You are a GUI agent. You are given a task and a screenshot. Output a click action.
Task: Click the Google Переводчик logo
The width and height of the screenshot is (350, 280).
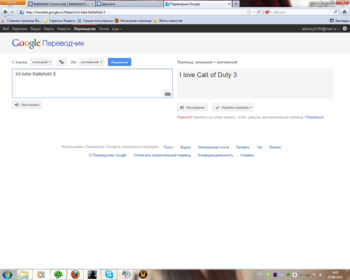[x=48, y=43]
